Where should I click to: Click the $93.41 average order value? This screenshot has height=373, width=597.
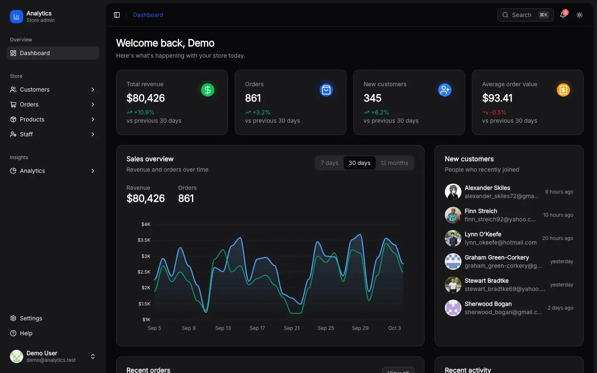click(497, 98)
